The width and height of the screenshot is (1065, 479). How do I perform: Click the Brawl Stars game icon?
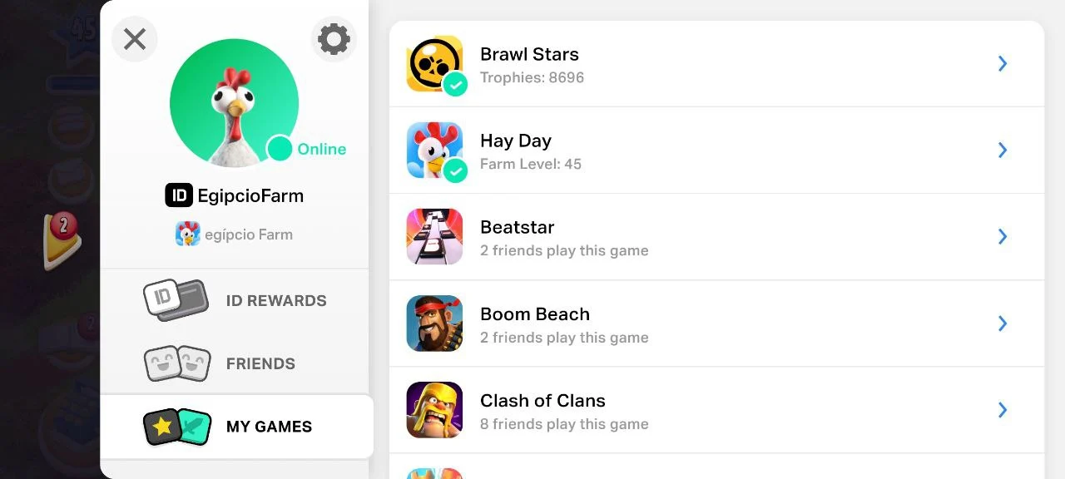(434, 63)
